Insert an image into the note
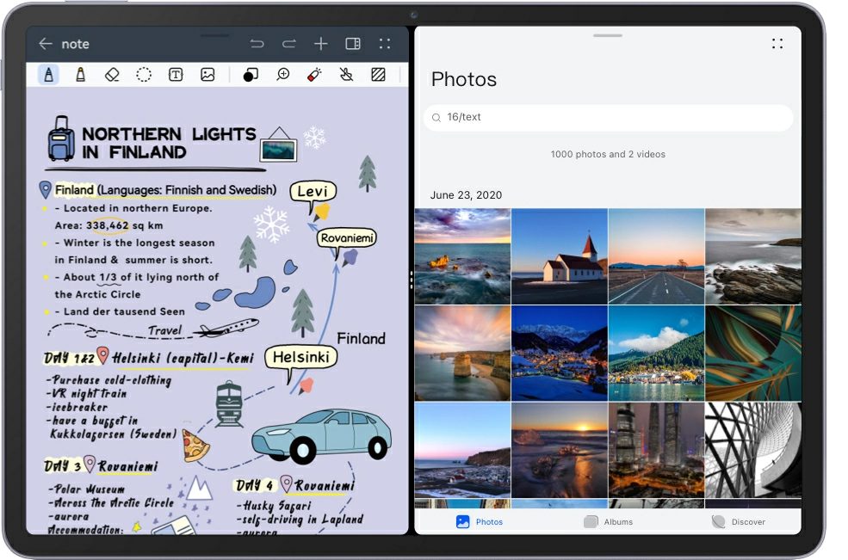 [207, 75]
